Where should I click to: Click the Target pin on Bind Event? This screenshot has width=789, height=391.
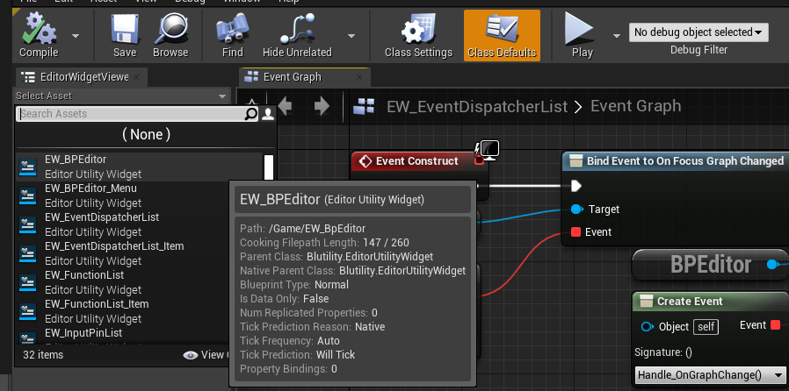(x=577, y=210)
